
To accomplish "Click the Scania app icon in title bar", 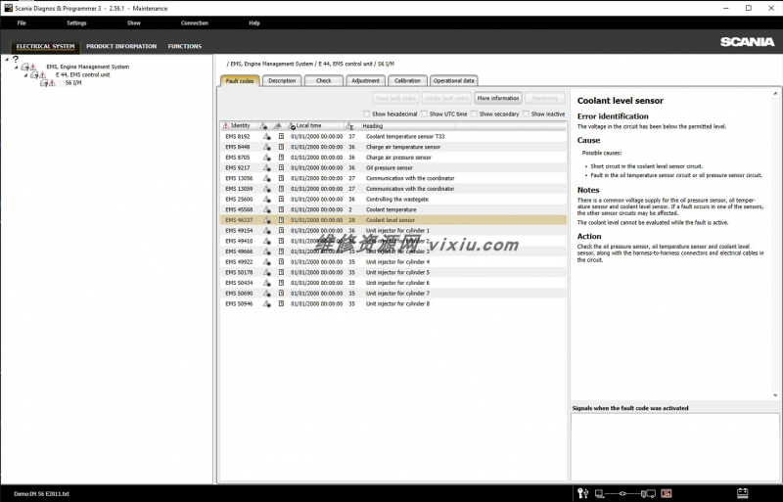I will point(8,8).
